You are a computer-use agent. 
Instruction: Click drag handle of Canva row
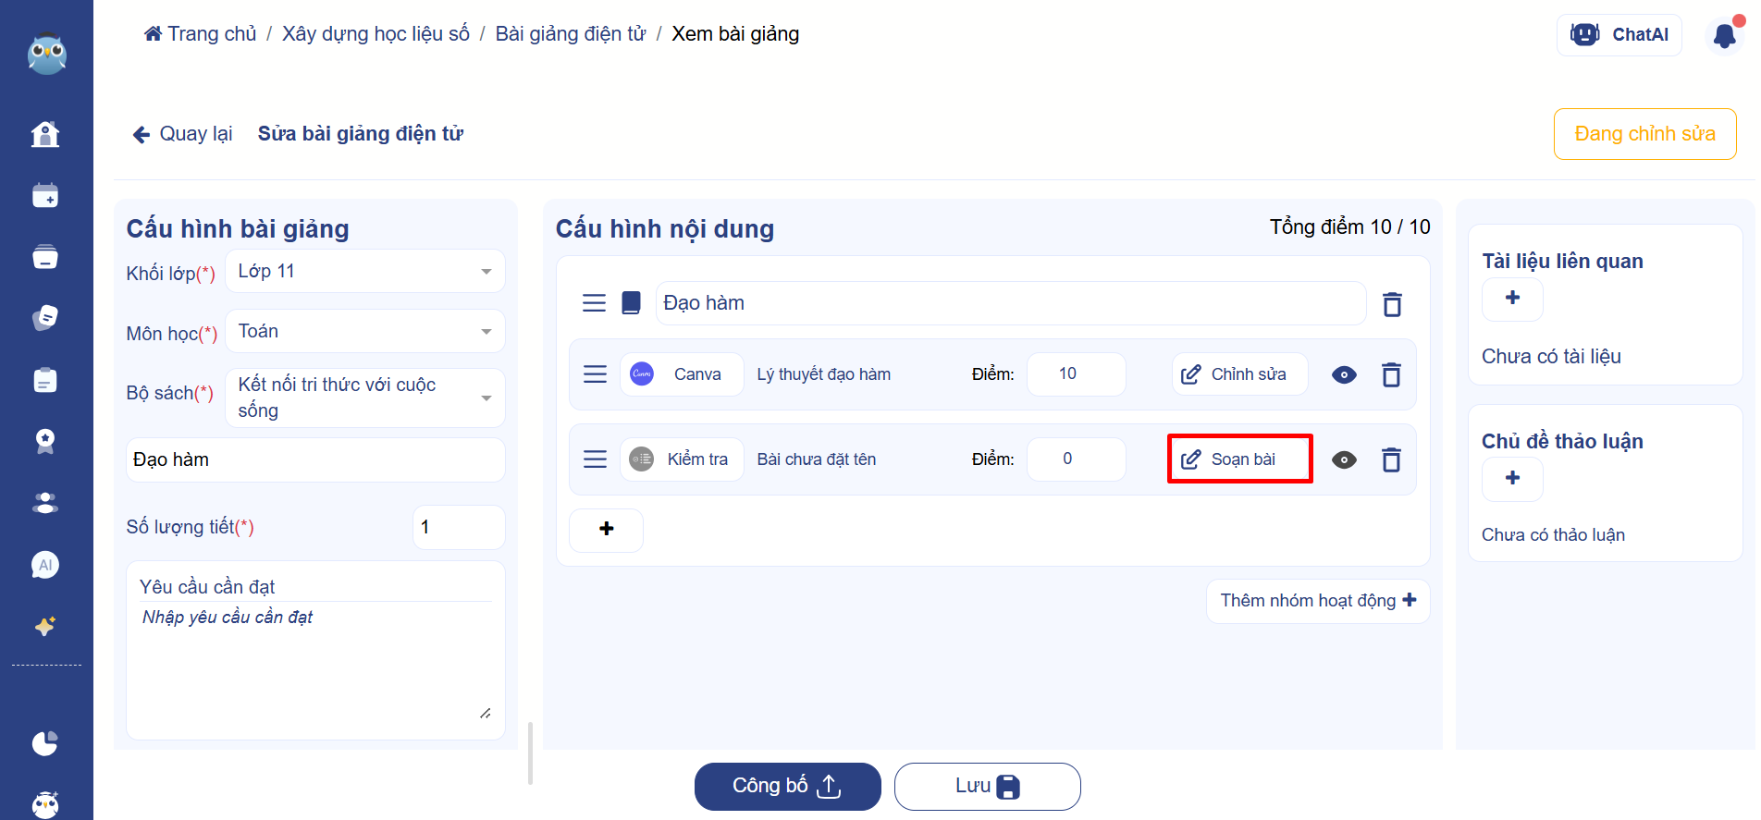[595, 374]
